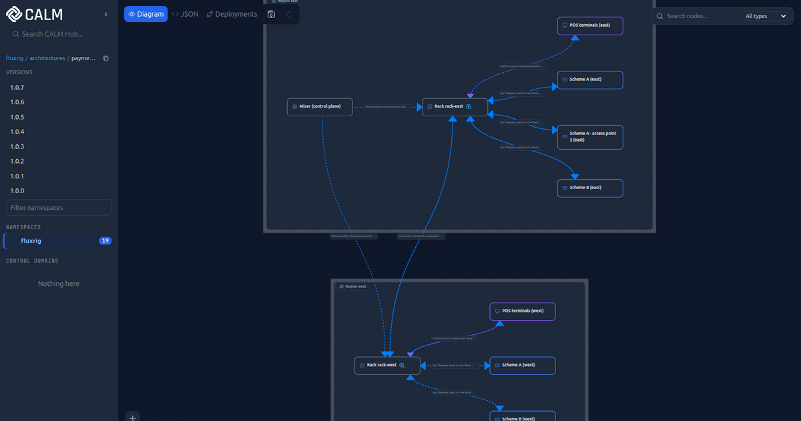The image size is (801, 421).
Task: Select the Scheme B (west) node
Action: [523, 417]
